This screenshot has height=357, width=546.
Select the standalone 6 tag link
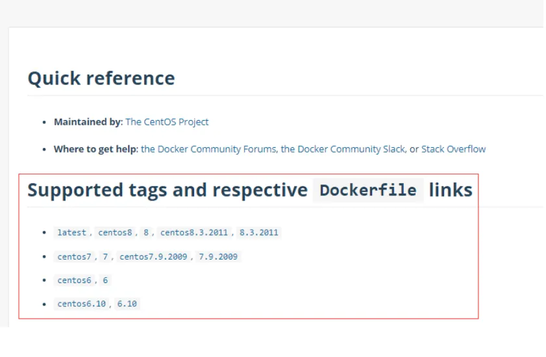point(105,280)
